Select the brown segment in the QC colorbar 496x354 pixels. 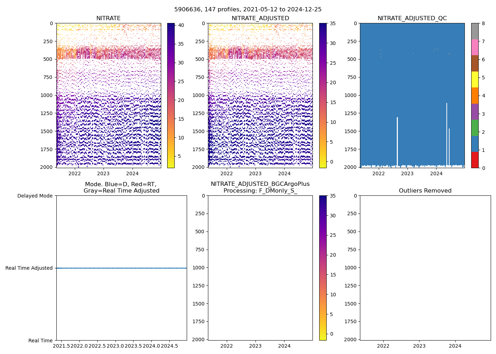[475, 63]
